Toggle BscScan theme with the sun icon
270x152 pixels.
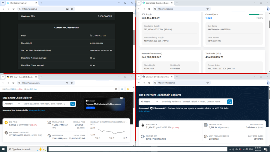point(122,89)
